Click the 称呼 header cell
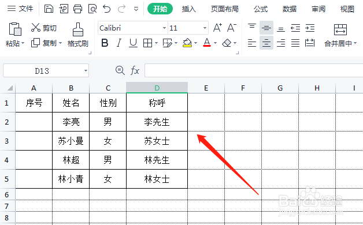The height and width of the screenshot is (225, 363). pyautogui.click(x=157, y=103)
